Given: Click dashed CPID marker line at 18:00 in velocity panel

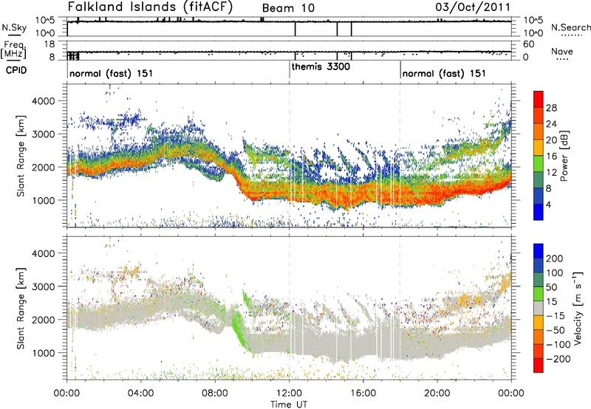Looking at the screenshot, I should click(x=400, y=308).
